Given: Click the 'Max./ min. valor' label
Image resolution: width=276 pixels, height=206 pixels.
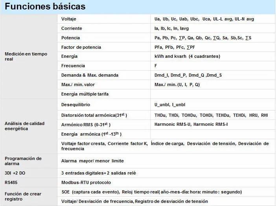Looking at the screenshot, I should click(78, 85).
